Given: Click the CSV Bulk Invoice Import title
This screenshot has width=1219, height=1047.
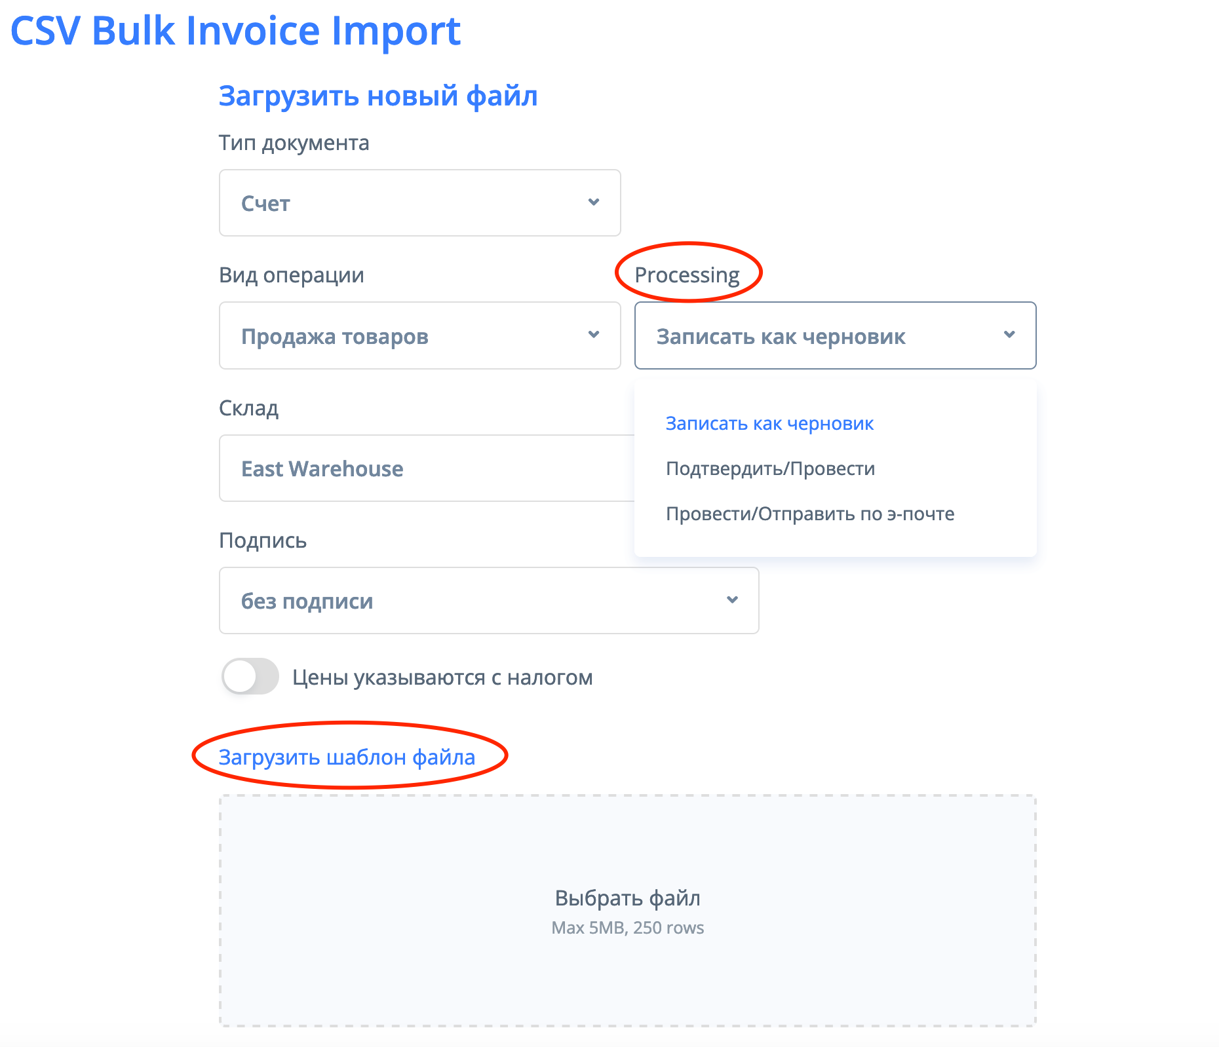Looking at the screenshot, I should (x=235, y=31).
